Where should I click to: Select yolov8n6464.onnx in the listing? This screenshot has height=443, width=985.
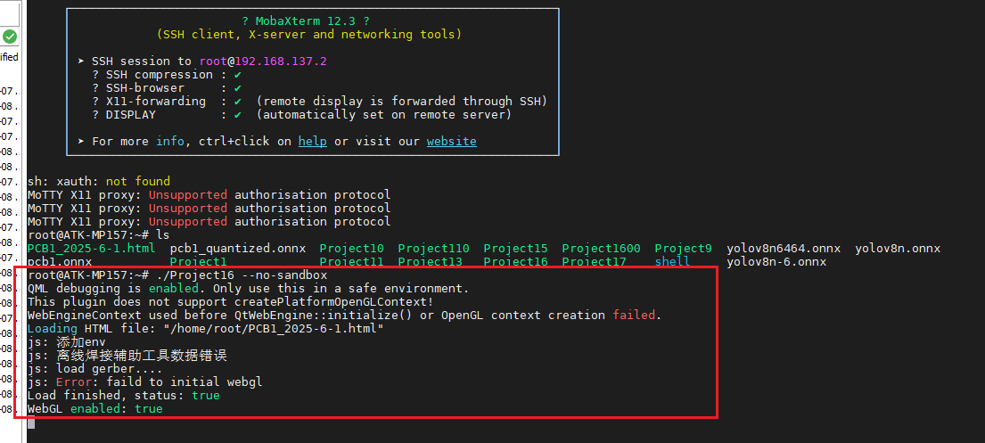(784, 248)
